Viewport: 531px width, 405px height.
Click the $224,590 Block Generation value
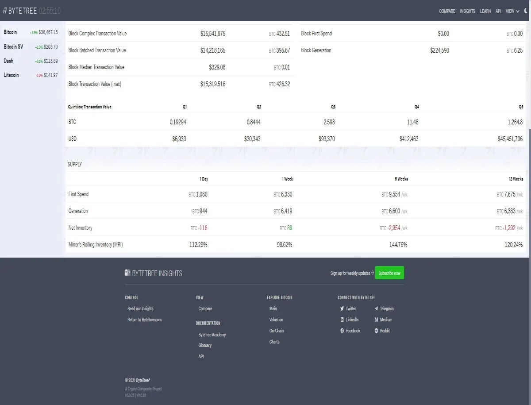click(x=439, y=50)
